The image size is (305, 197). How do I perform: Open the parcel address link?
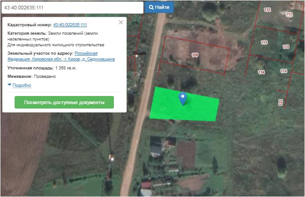(x=61, y=56)
